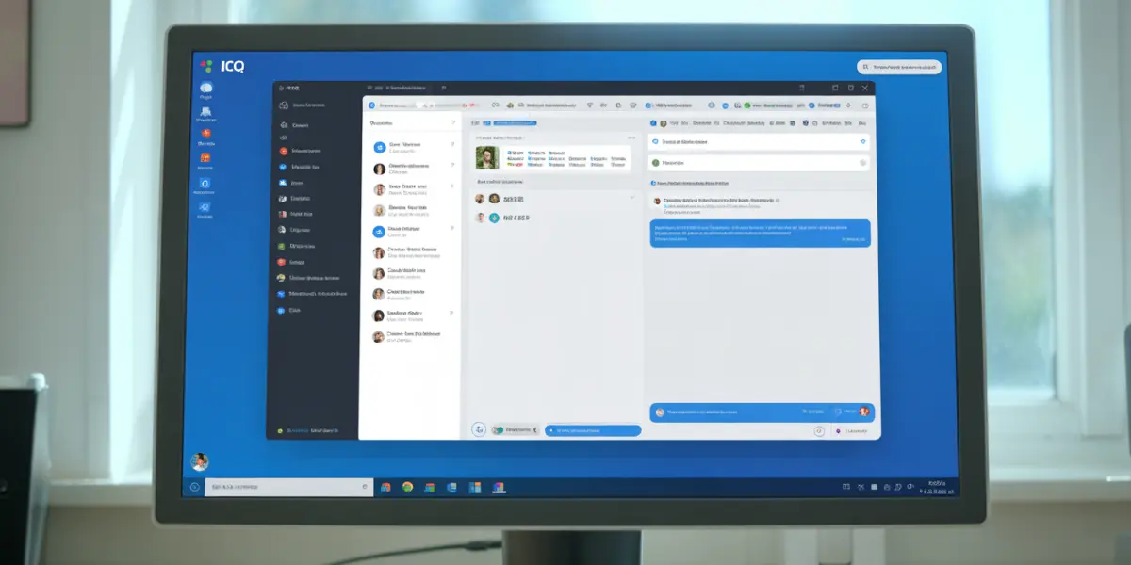This screenshot has height=565, width=1131.
Task: Click the blue message bubble in the conversation
Action: (759, 233)
